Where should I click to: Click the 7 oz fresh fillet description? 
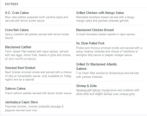[107, 75]
